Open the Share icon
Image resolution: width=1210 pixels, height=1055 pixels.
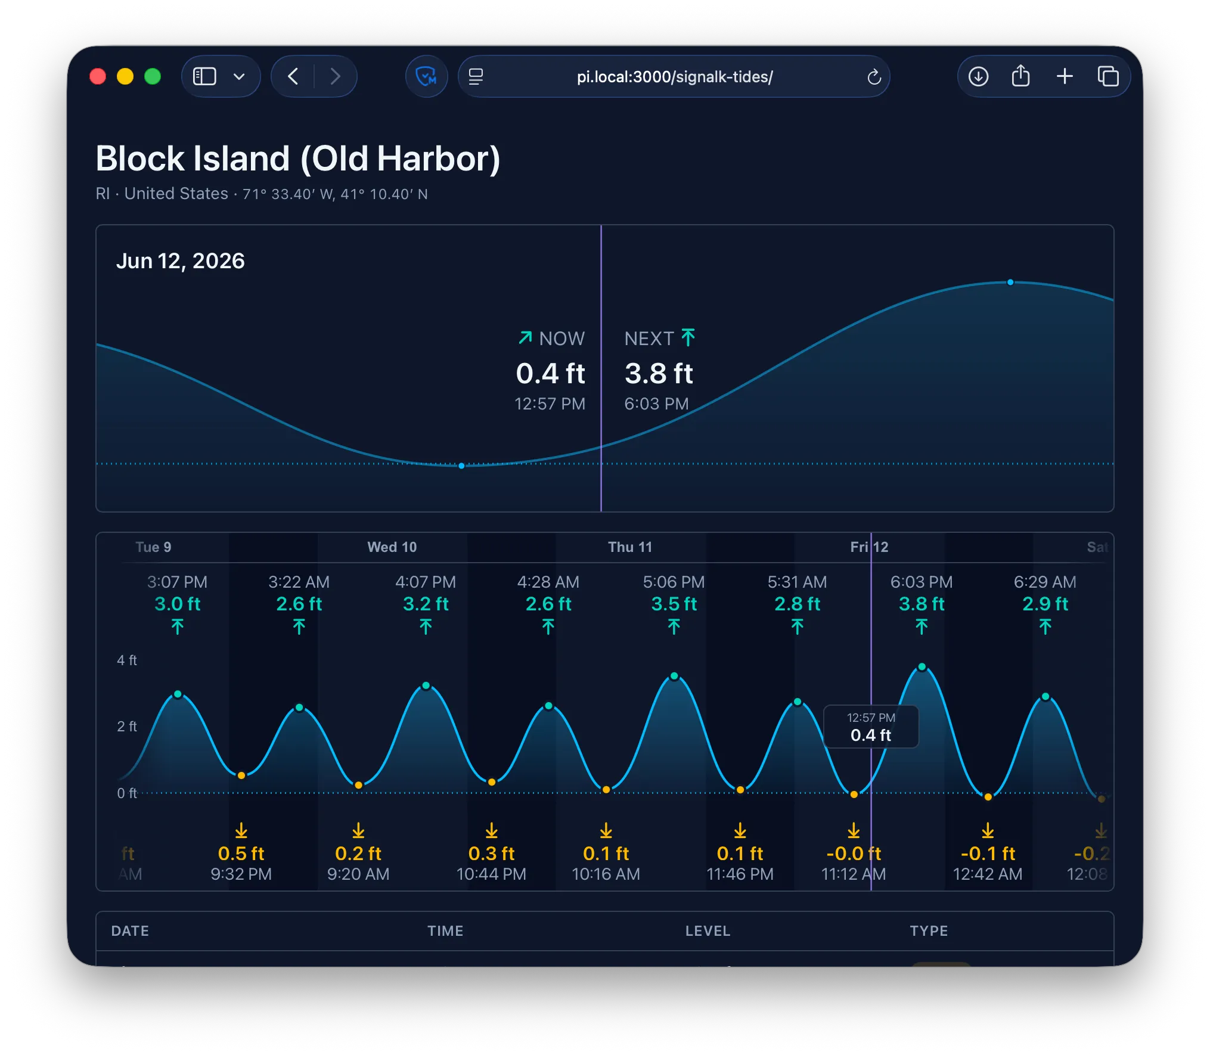coord(1021,76)
